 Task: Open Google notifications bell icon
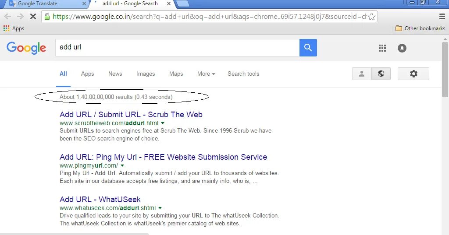pos(402,48)
